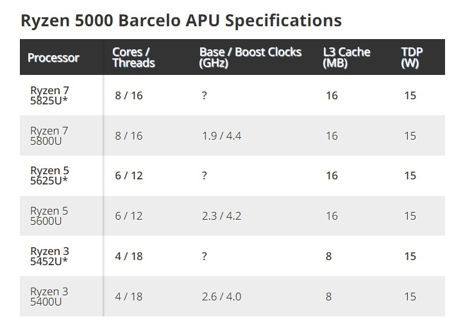Screen dimensions: 463x335
Task: Click the 6 / 12 cores value for 5600U
Action: click(x=129, y=216)
